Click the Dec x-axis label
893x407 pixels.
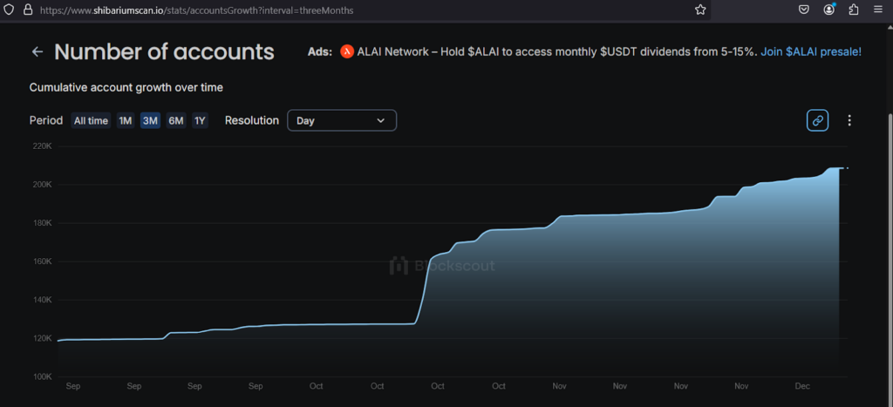[x=802, y=386]
